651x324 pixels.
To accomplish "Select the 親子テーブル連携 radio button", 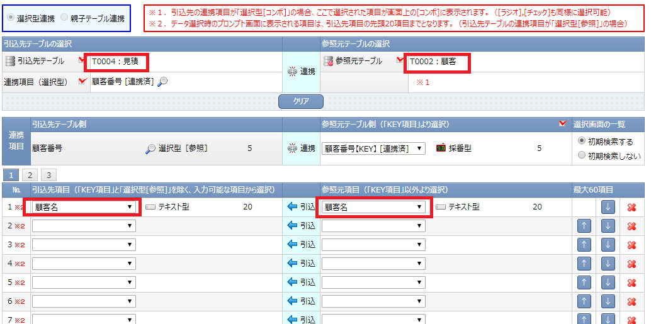I will coord(64,18).
